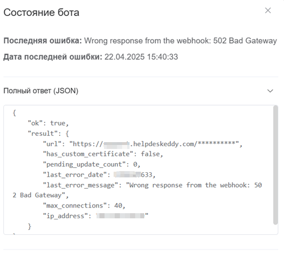The height and width of the screenshot is (253, 284).
Task: Click the Состояние бота dialog title
Action: click(x=41, y=13)
